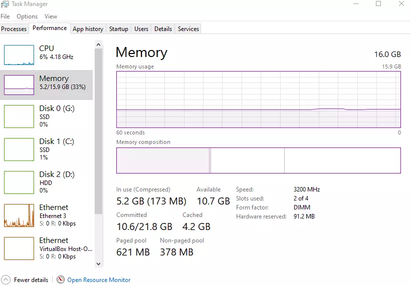This screenshot has height=286, width=410.
Task: Open the Options menu
Action: click(x=27, y=16)
